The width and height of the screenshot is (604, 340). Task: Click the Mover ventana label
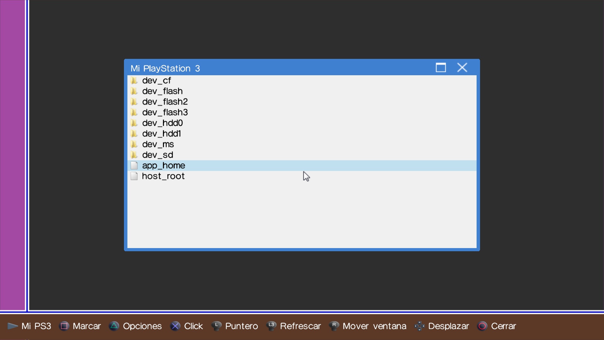coord(374,326)
